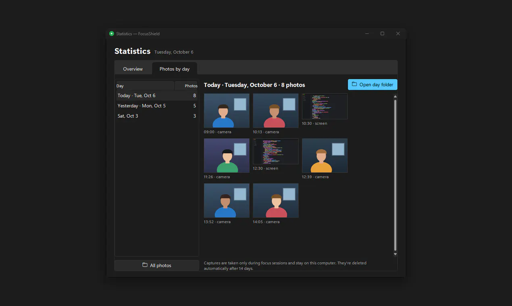Screen dimensions: 512x306
Task: Click the 09:00 · camera caption
Action: pos(218,132)
